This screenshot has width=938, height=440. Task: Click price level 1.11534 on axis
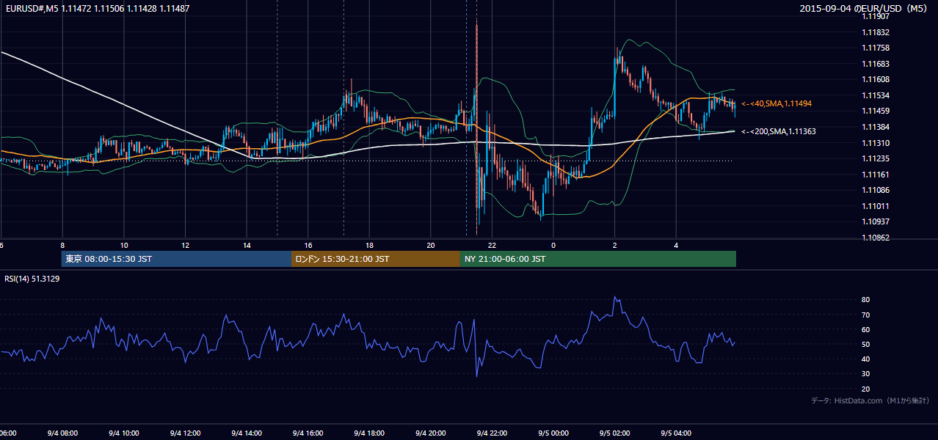(x=876, y=95)
